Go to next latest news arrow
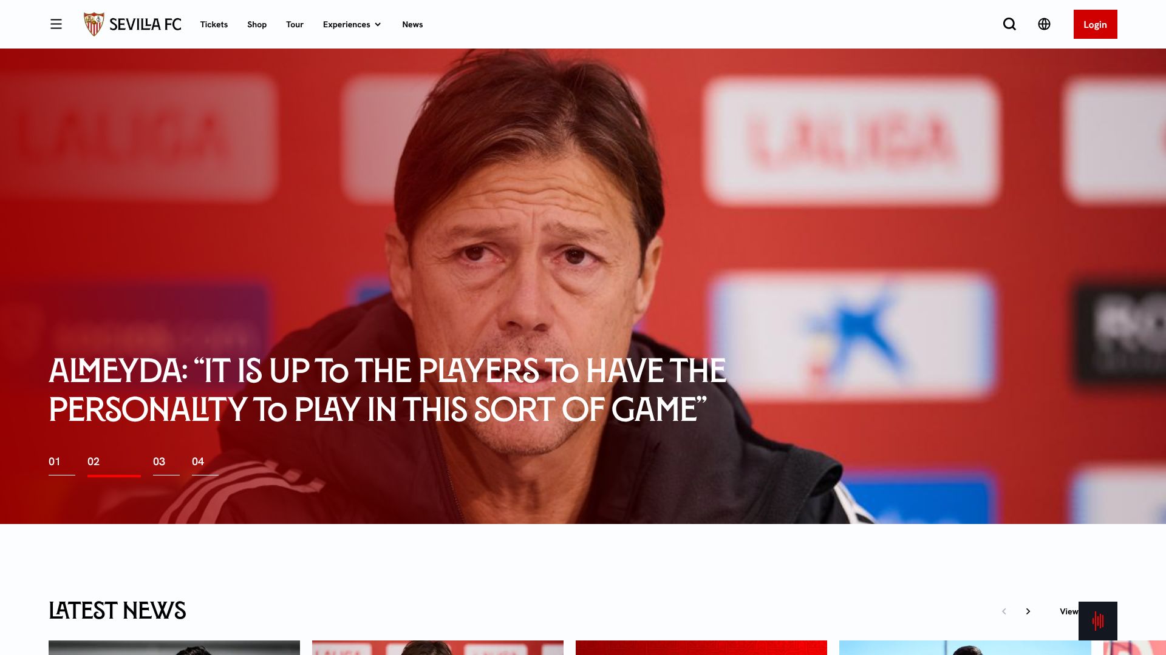Screen dimensions: 1166x655 [1028, 611]
